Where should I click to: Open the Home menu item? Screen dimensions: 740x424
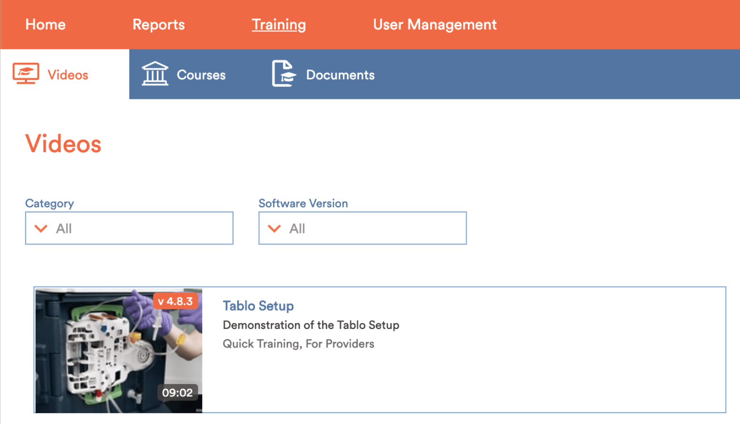pyautogui.click(x=46, y=25)
